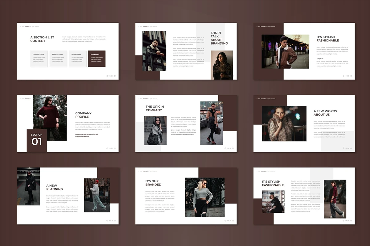
Task: Click the Section 01 brown box
Action: (37, 140)
